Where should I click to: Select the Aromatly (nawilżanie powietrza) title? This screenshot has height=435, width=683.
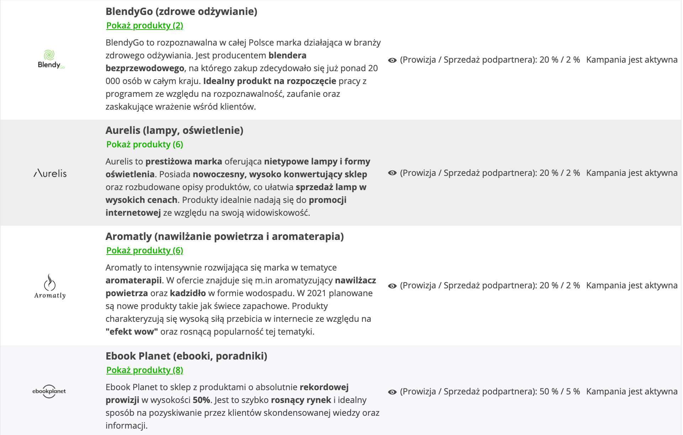224,236
